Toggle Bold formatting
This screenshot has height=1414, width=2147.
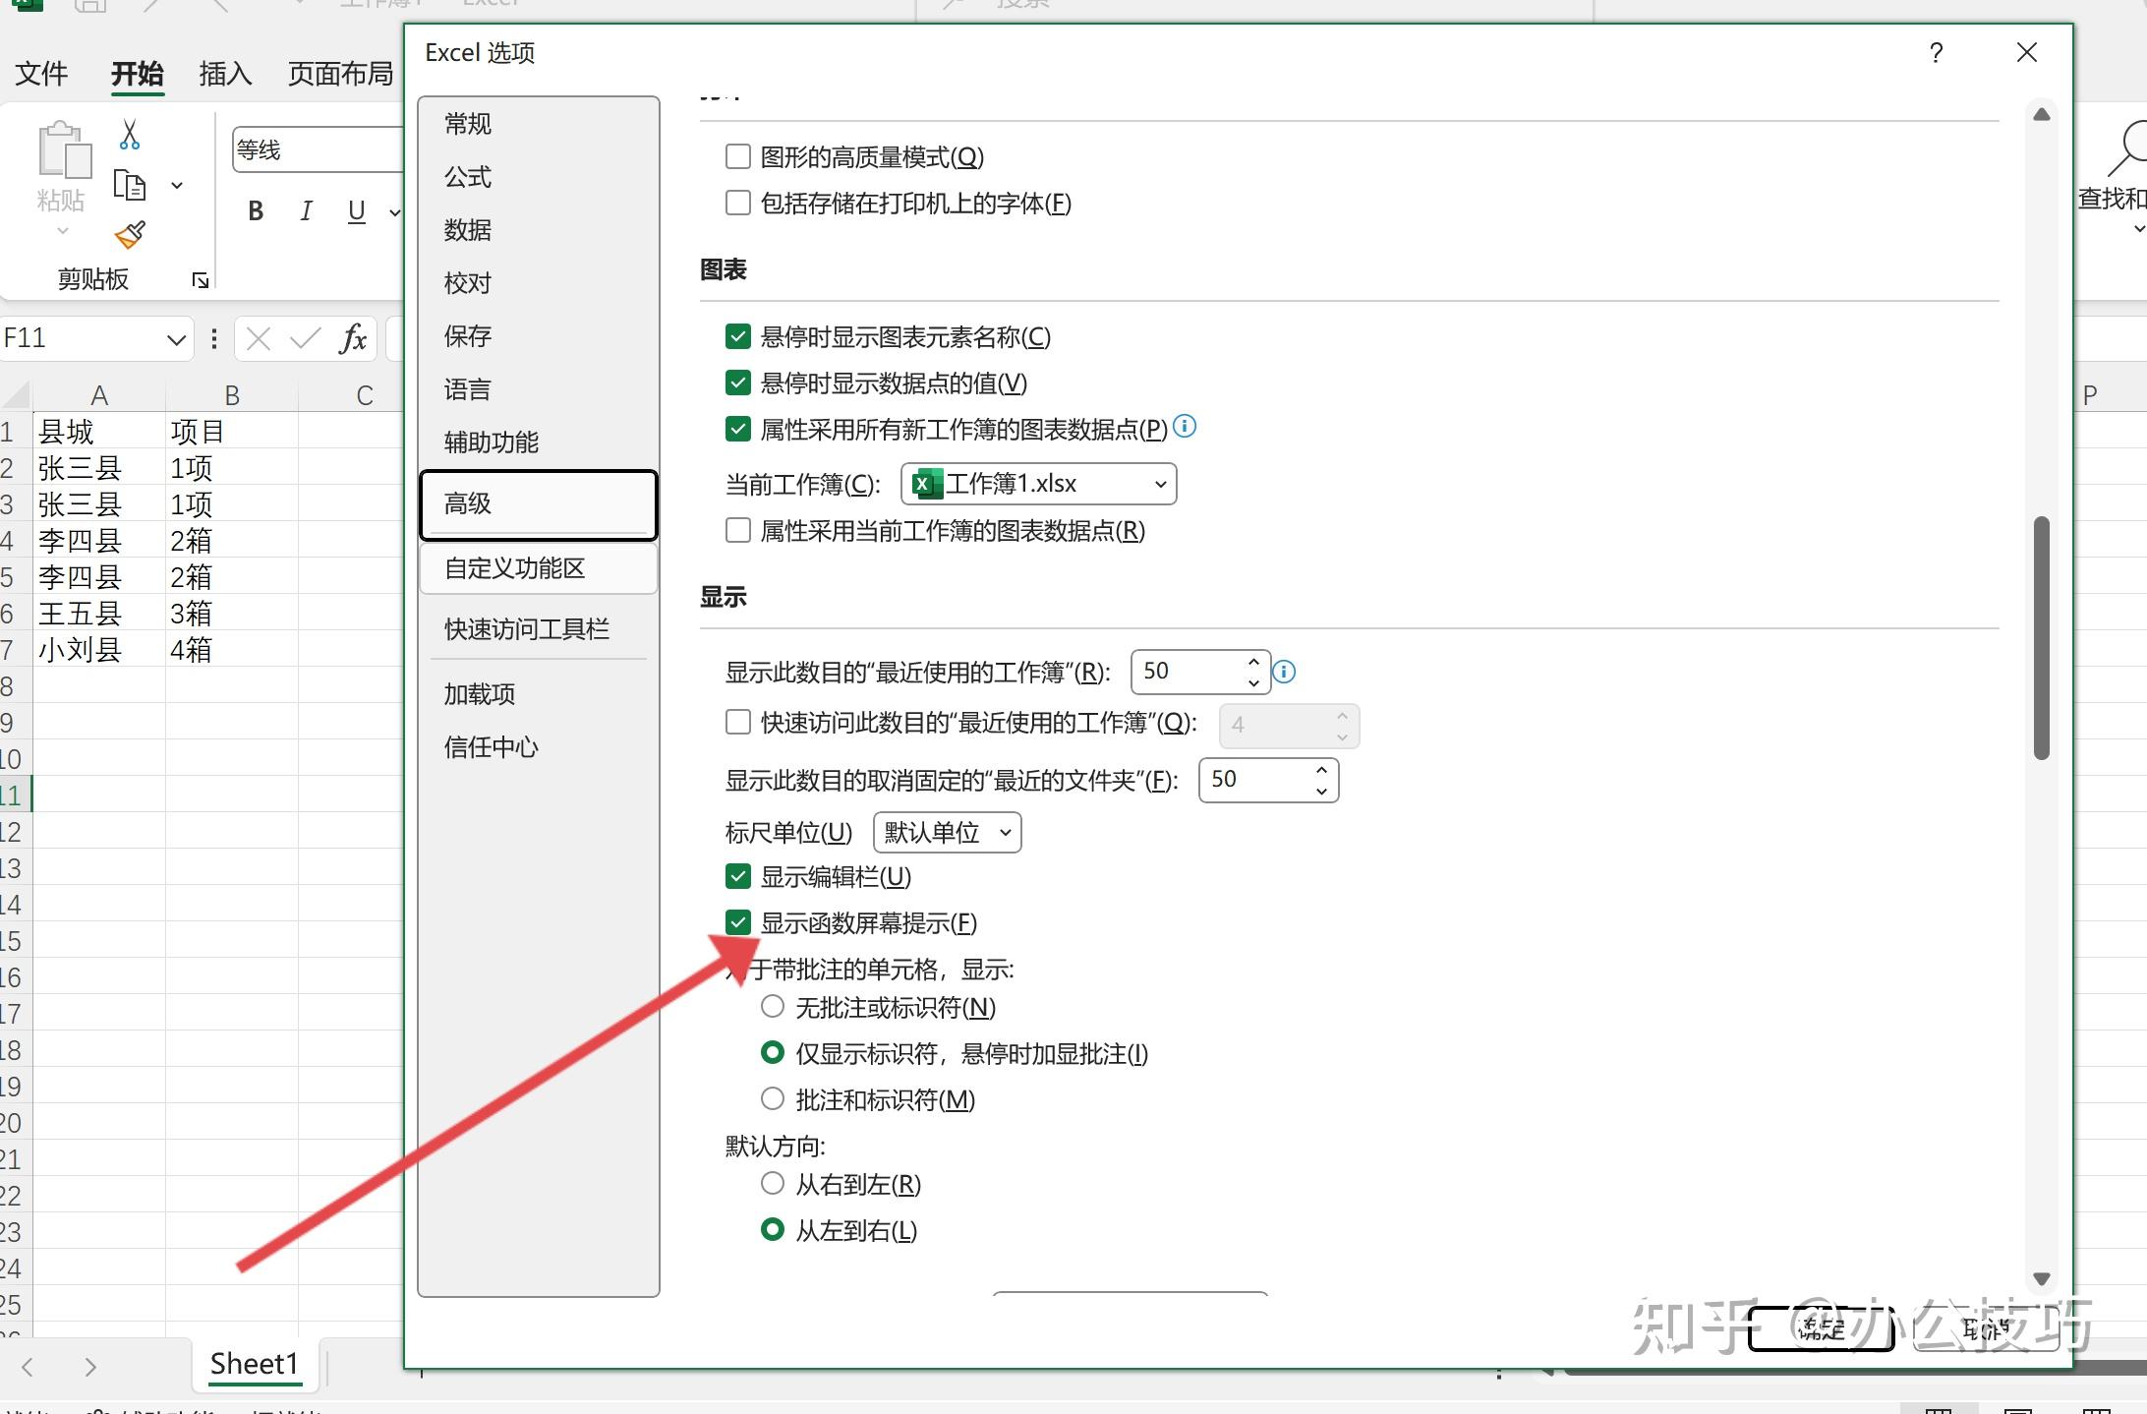click(x=256, y=211)
